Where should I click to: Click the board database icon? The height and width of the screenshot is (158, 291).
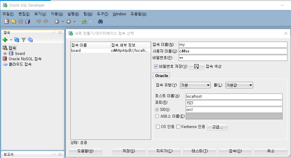pos(11,53)
